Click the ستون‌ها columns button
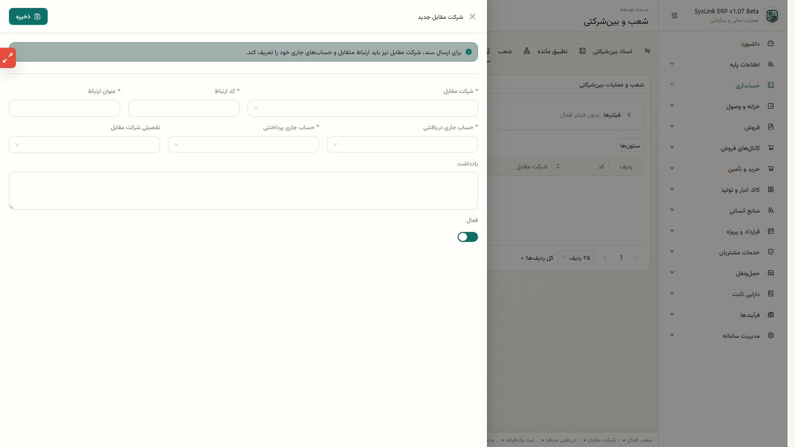Viewport: 795px width, 447px height. 630,145
